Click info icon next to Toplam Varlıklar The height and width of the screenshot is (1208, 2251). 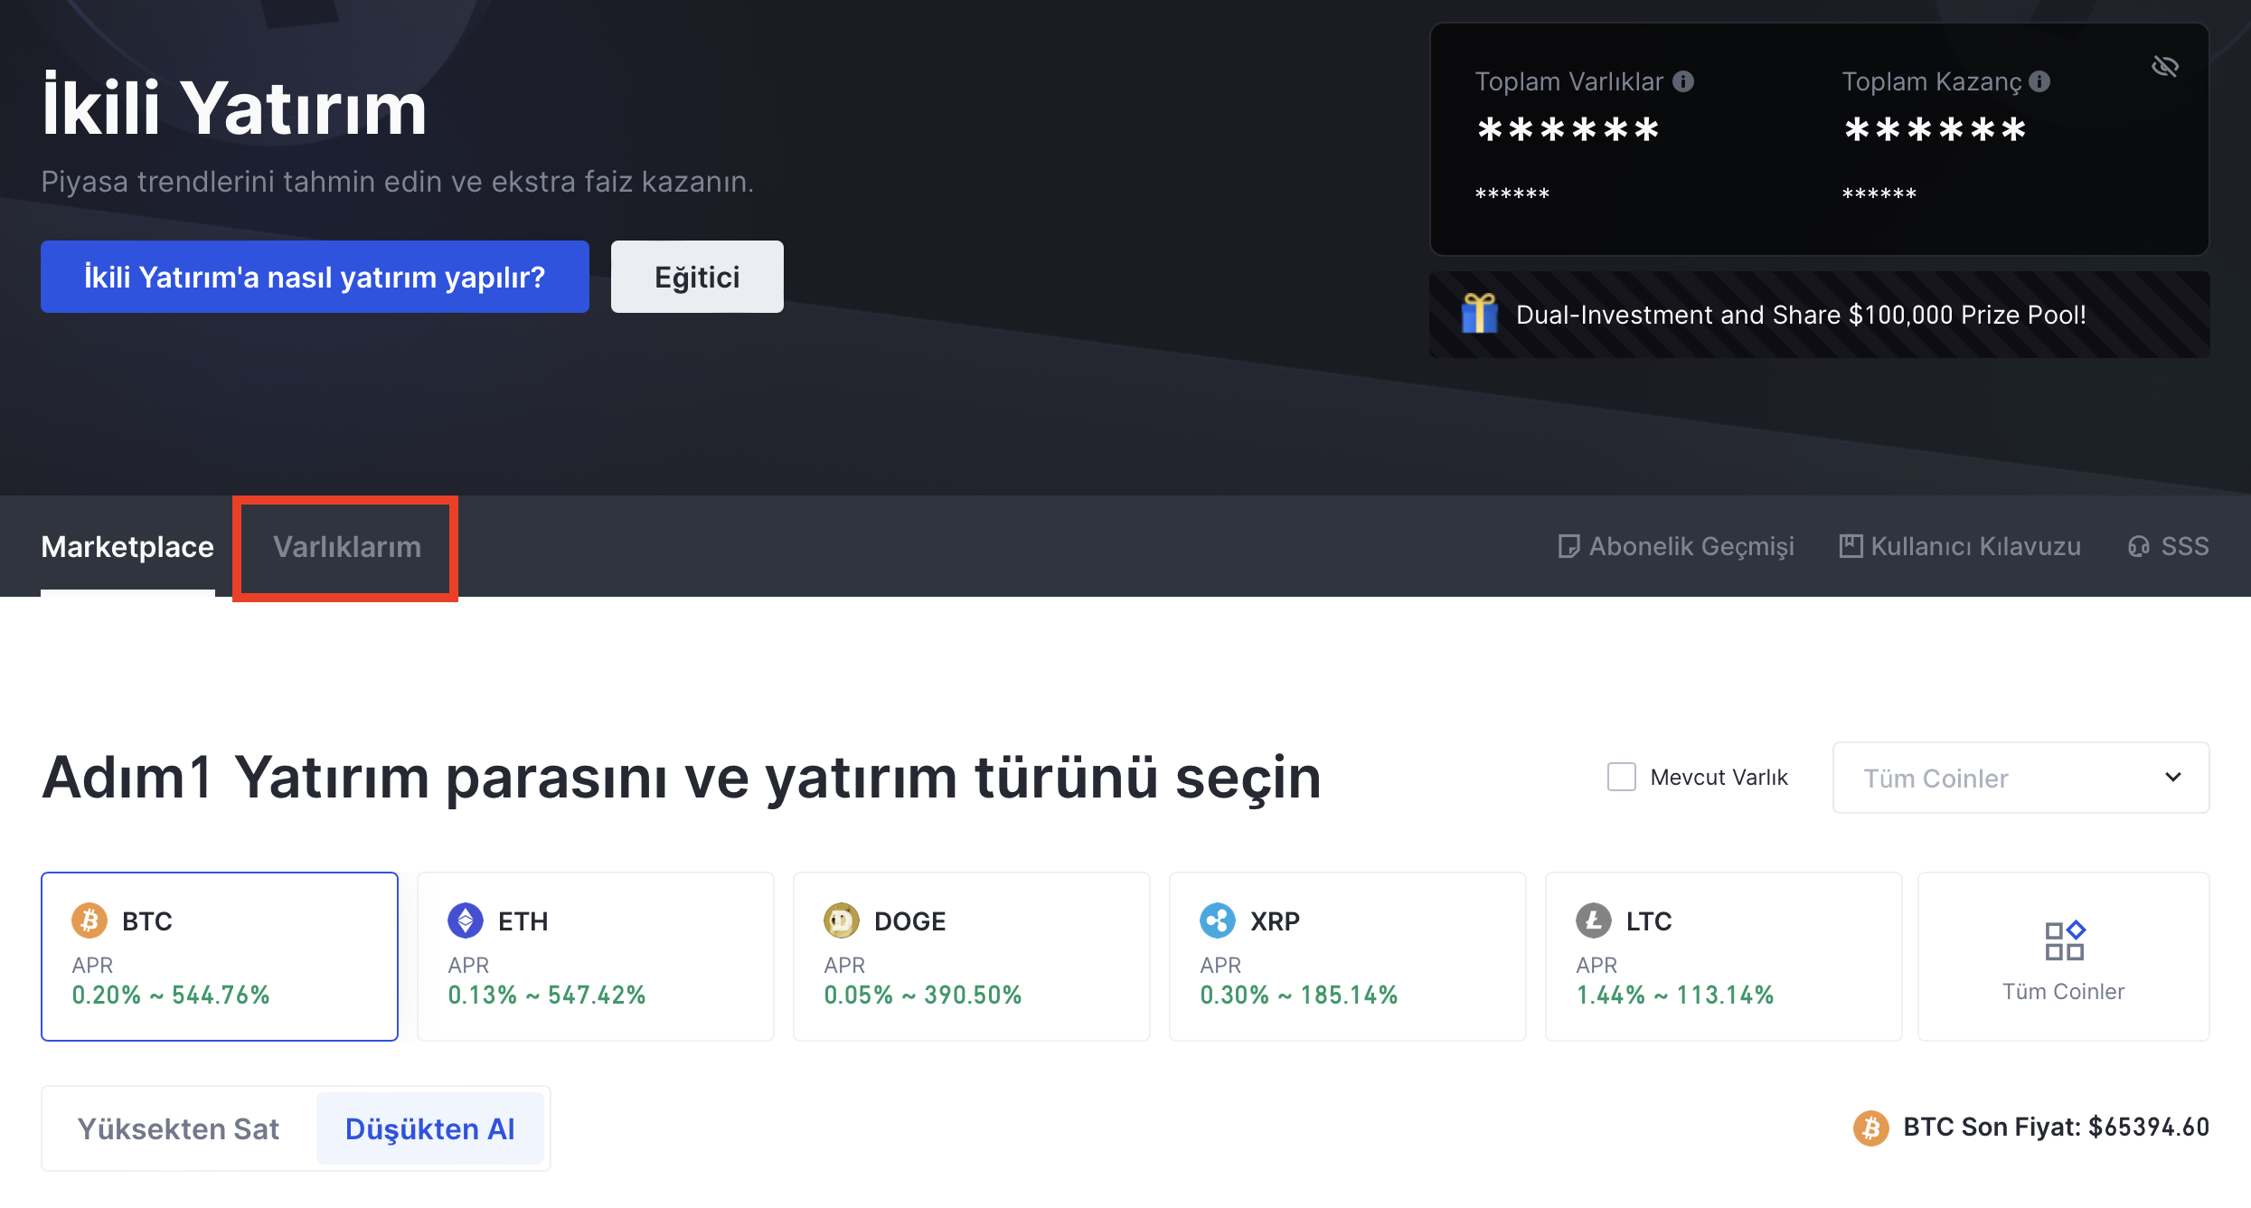[x=1683, y=81]
